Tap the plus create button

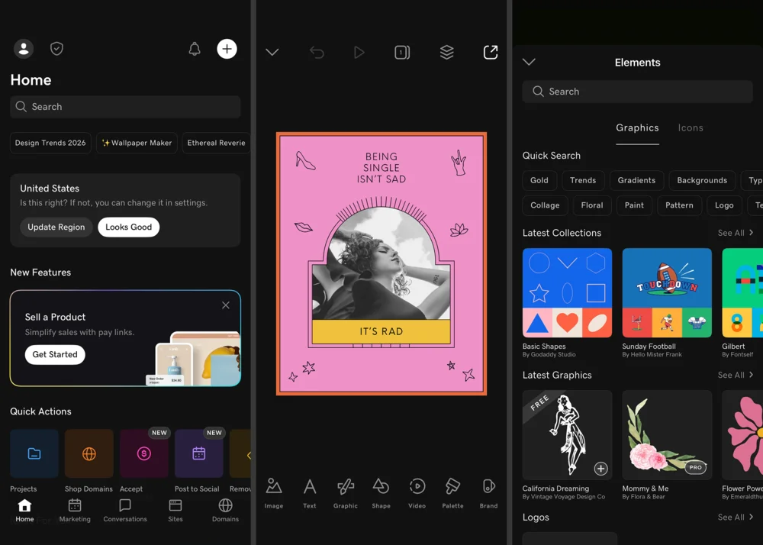pos(227,49)
